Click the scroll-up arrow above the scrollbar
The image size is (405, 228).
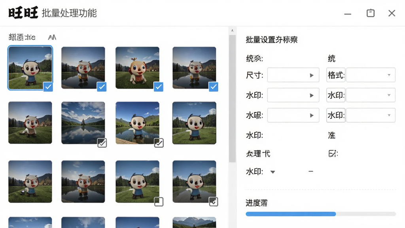point(232,31)
